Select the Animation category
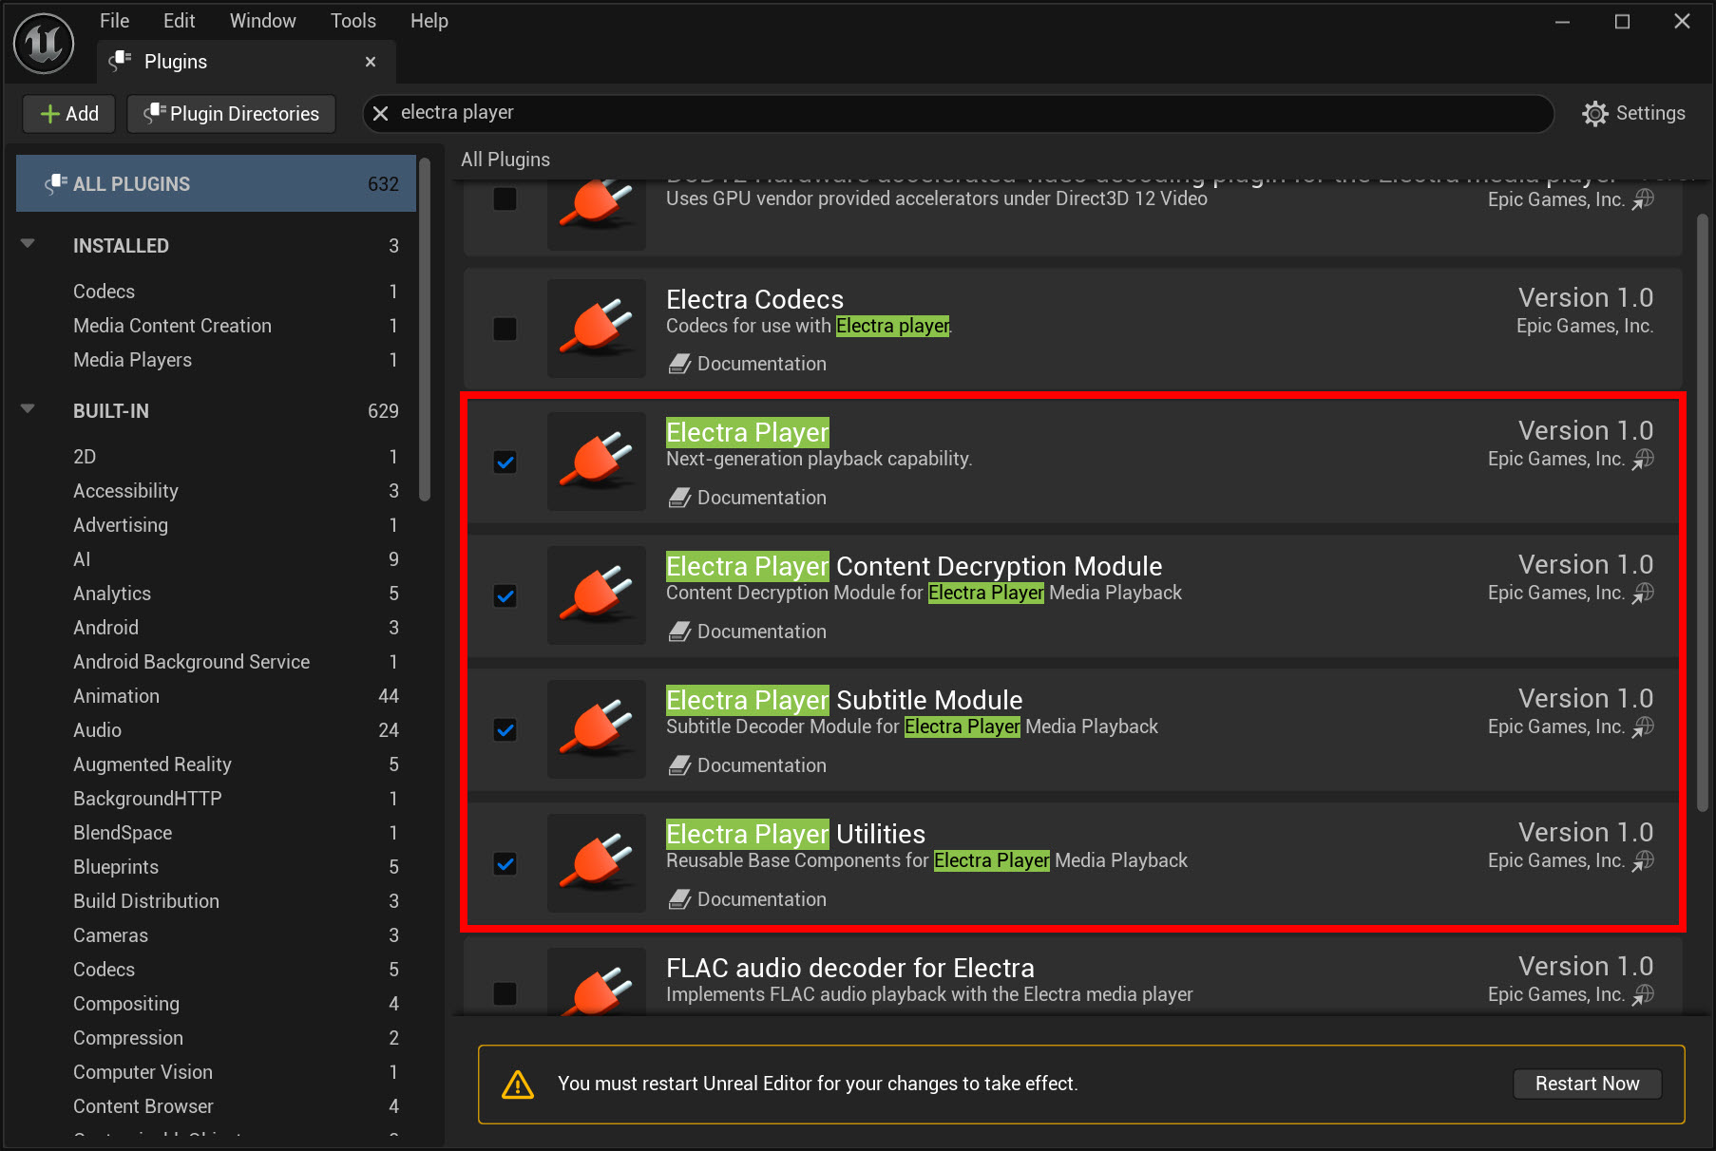1716x1151 pixels. 216,696
